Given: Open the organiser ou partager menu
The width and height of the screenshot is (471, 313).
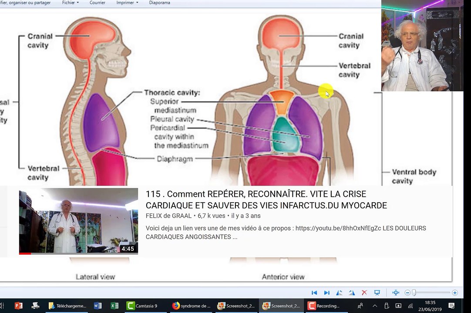Looking at the screenshot, I should click(x=25, y=3).
